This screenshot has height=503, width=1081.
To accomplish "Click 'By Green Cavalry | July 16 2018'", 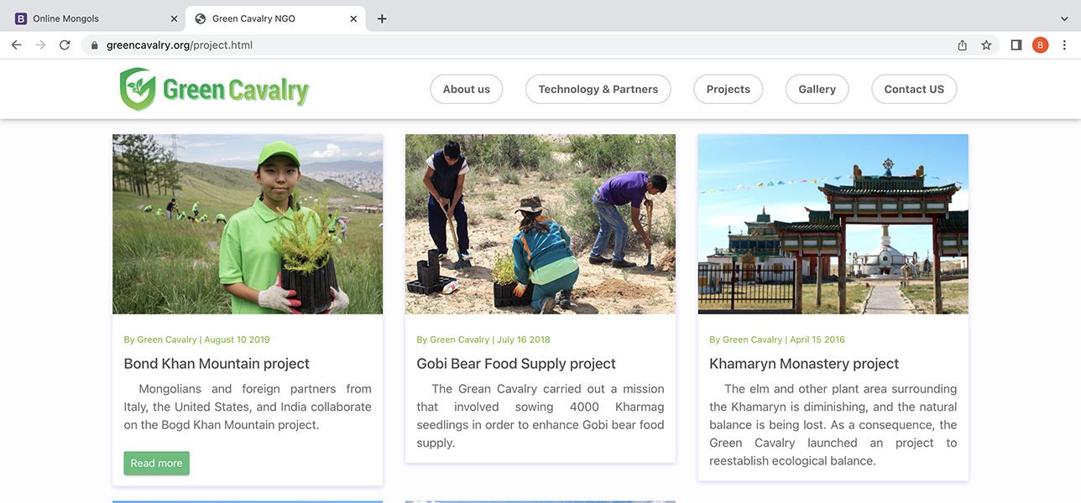I will (x=483, y=340).
